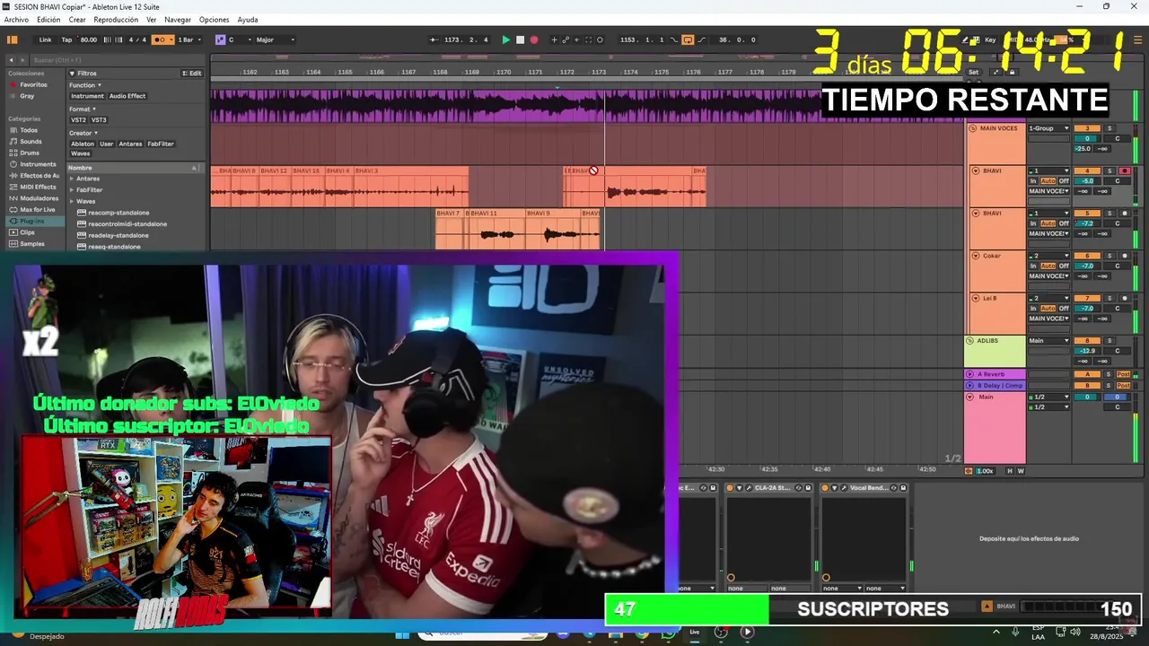Select MIDI Effects browser category
1149x646 pixels.
pyautogui.click(x=38, y=187)
